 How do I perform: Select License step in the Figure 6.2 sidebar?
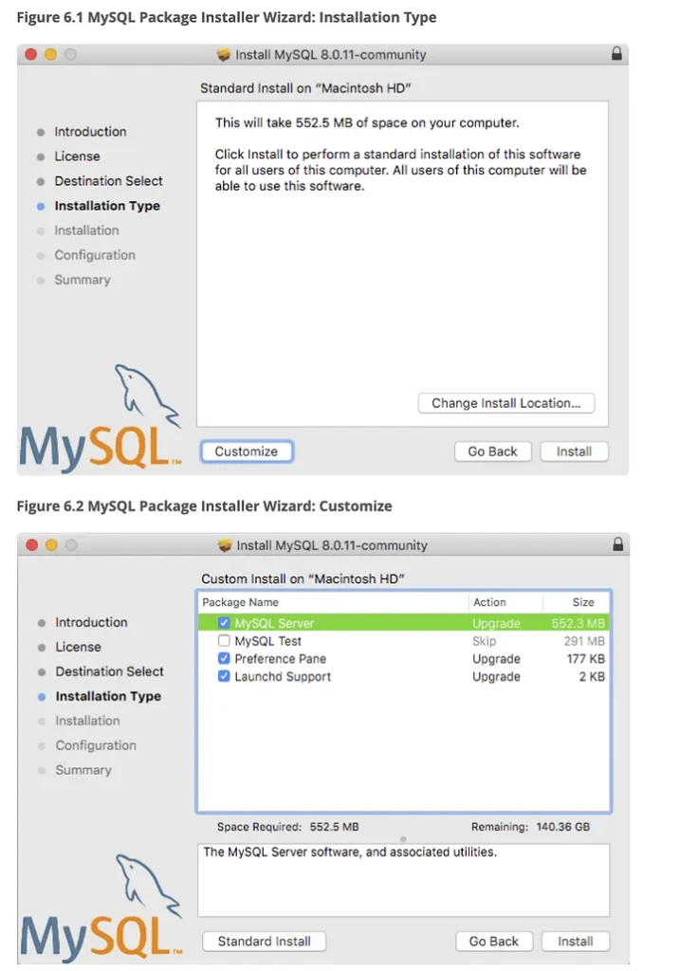click(78, 647)
